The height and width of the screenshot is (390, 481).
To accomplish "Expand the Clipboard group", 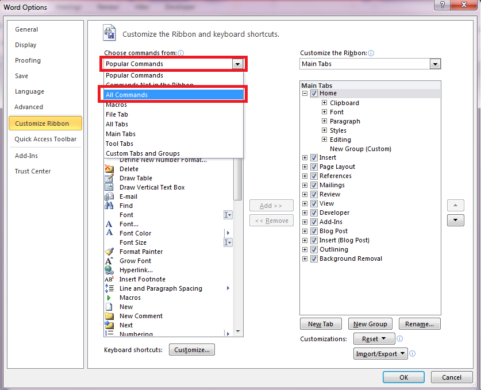I will coord(324,102).
